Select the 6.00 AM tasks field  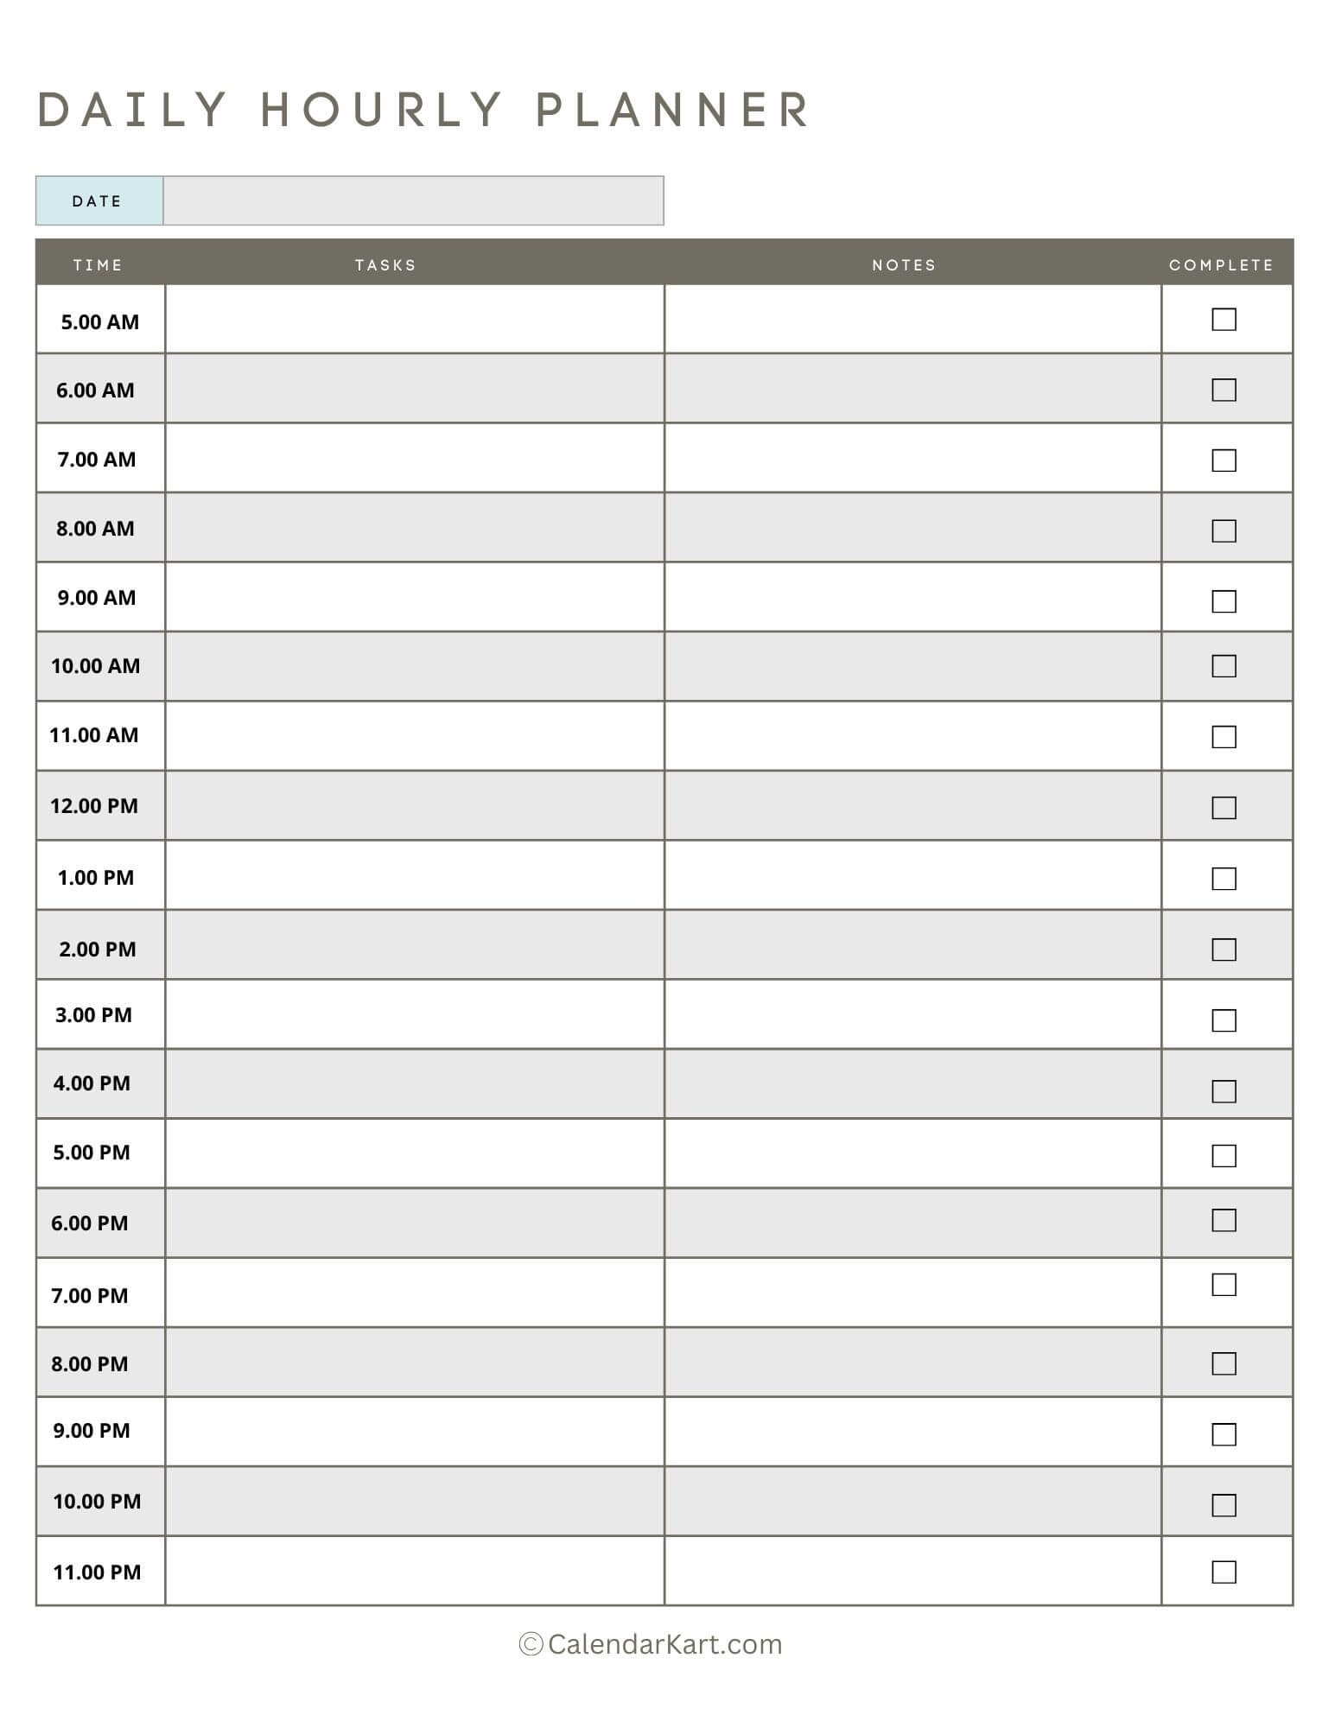[x=415, y=388]
